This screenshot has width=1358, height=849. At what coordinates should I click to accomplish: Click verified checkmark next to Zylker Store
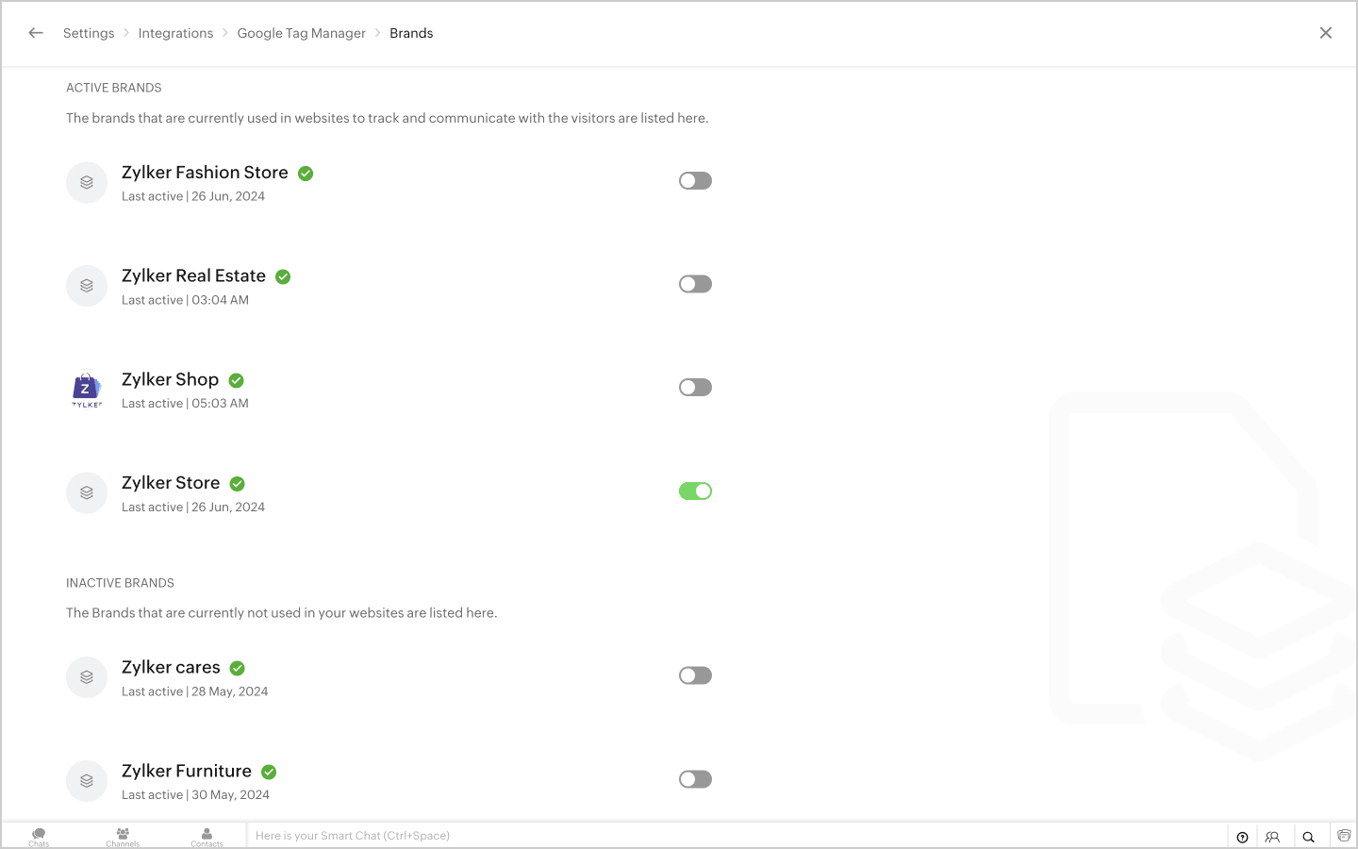point(238,484)
